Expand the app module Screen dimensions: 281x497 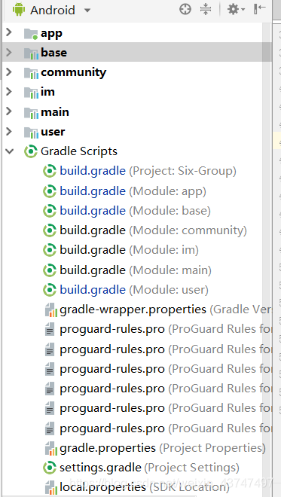click(9, 32)
